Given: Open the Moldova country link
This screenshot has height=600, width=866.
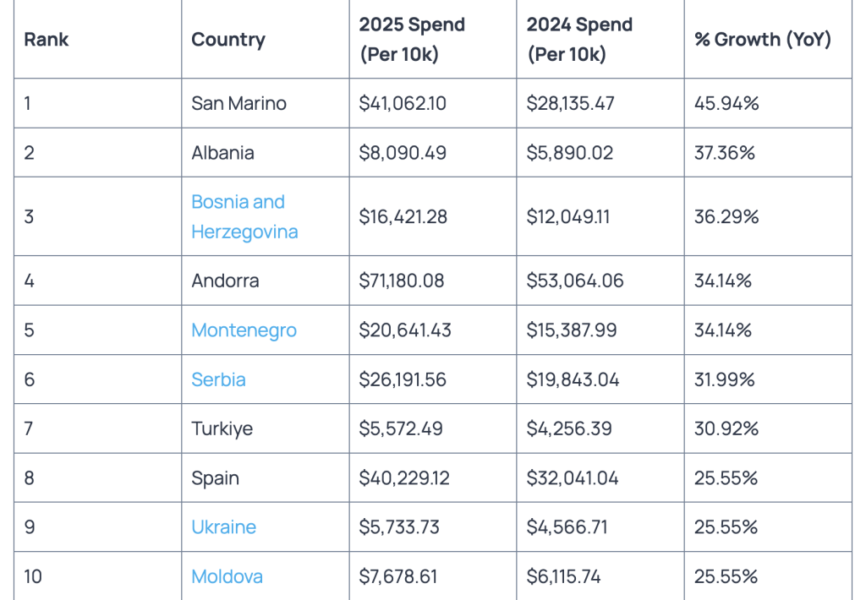Looking at the screenshot, I should tap(227, 576).
